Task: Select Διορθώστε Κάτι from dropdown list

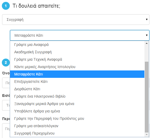Action: point(77,89)
